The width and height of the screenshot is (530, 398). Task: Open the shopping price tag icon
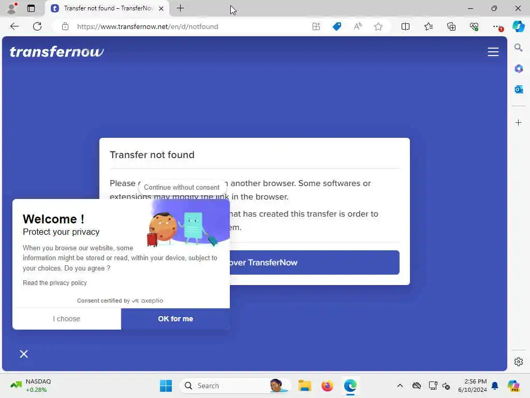pyautogui.click(x=336, y=26)
